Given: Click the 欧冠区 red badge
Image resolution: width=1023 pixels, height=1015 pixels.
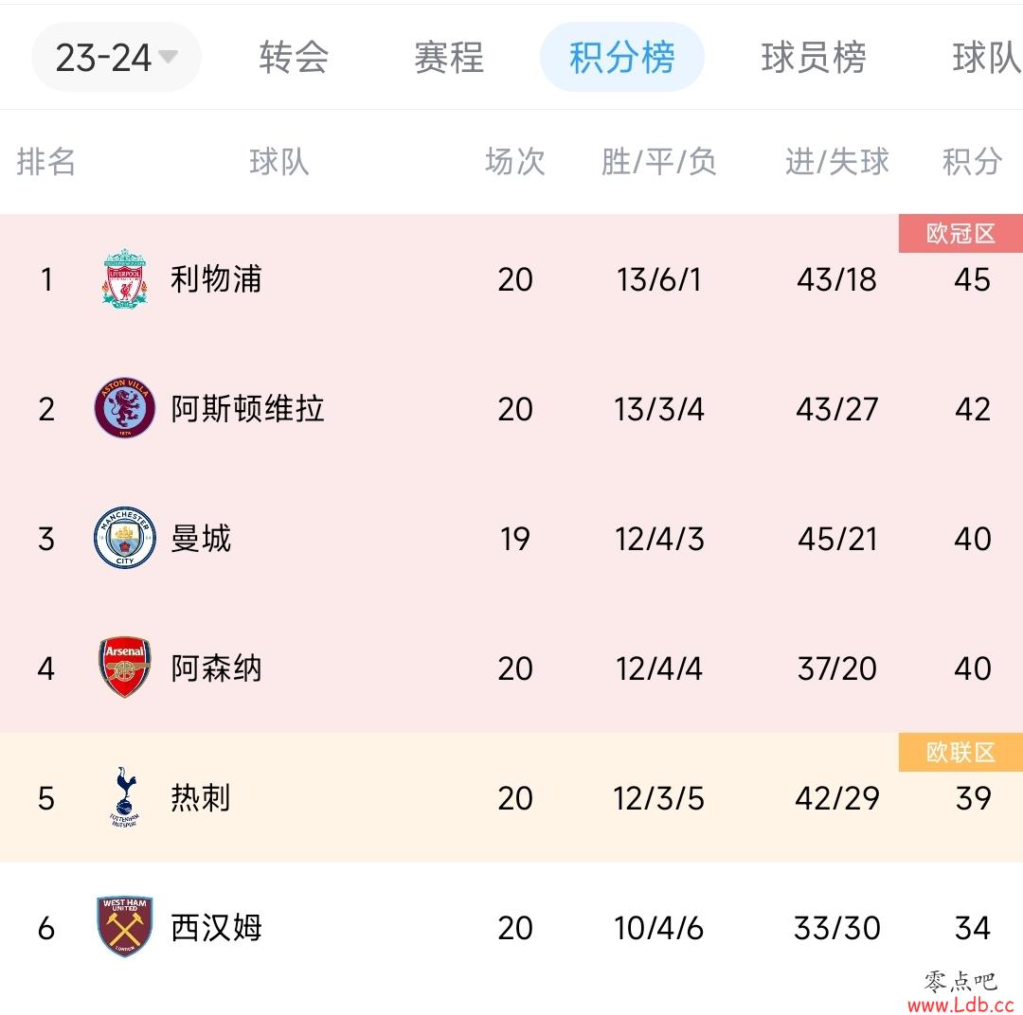Looking at the screenshot, I should point(960,234).
